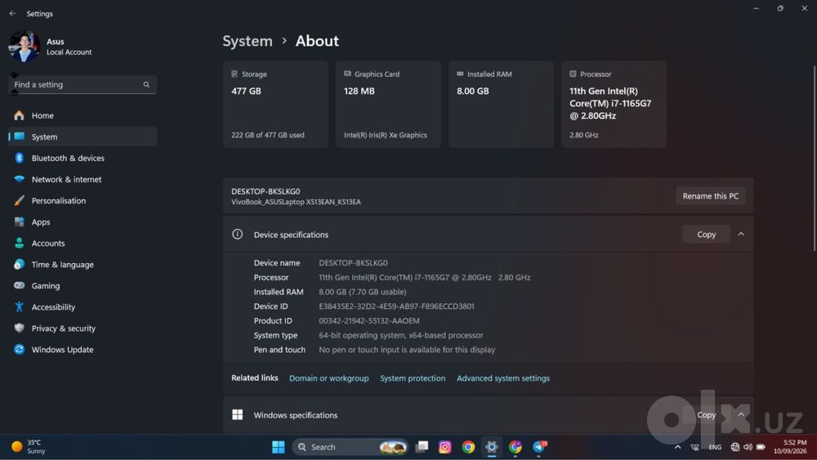Click the volume speaker icon in the tray
Image resolution: width=817 pixels, height=460 pixels.
pos(748,447)
